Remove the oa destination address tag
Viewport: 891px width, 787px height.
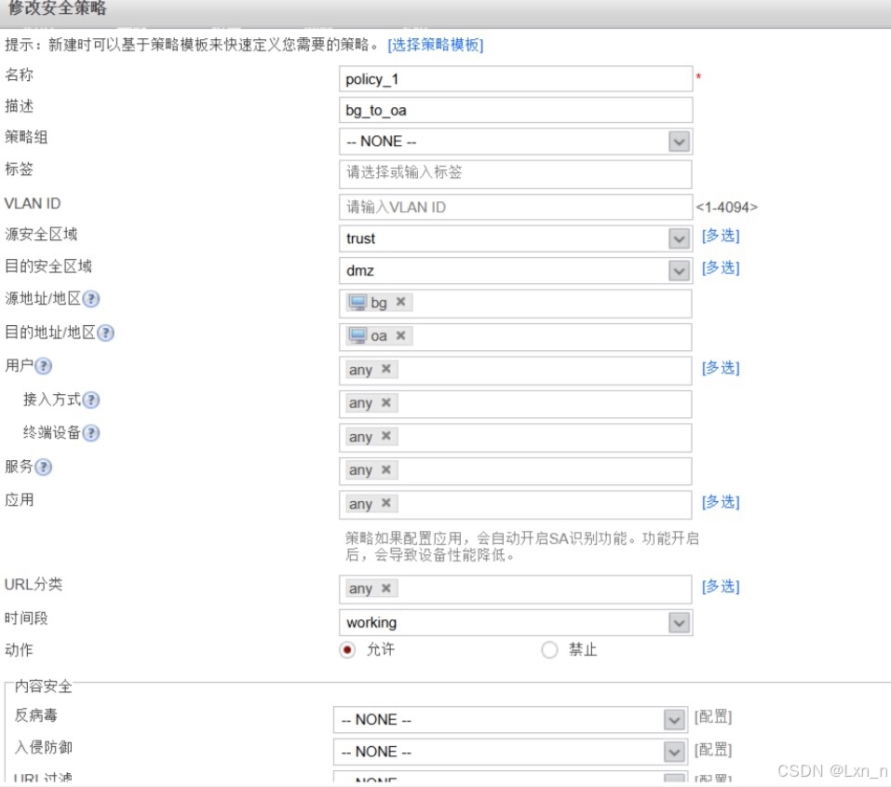tap(400, 335)
